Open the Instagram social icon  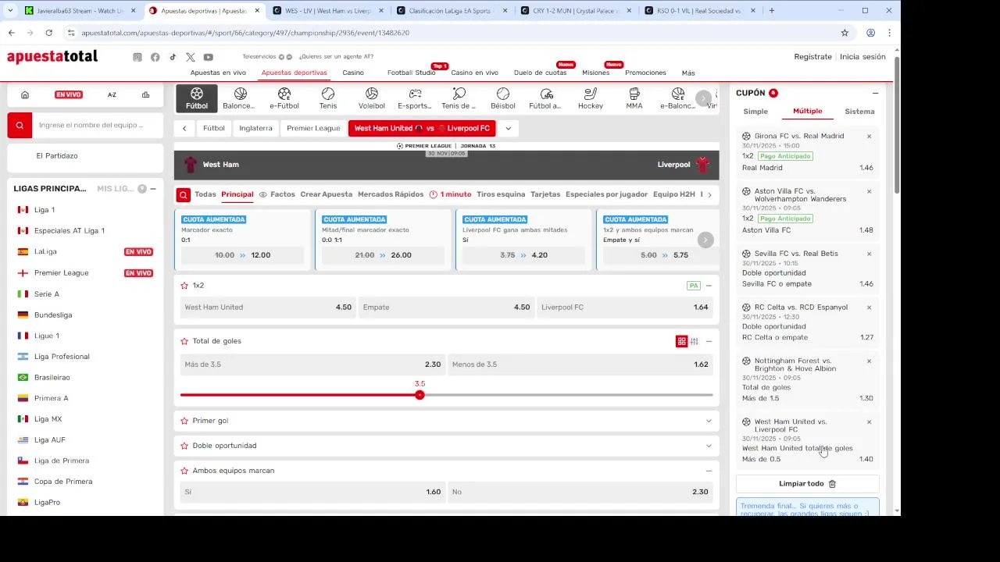[x=137, y=57]
